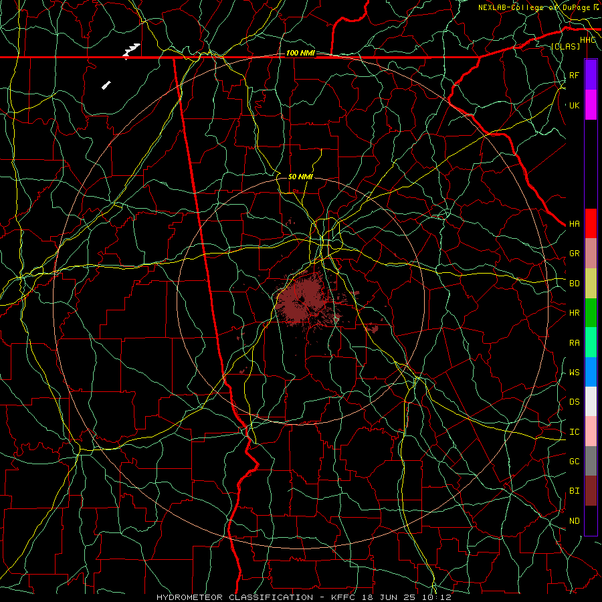Click the RA legend label
602x602 pixels.
[x=575, y=343]
